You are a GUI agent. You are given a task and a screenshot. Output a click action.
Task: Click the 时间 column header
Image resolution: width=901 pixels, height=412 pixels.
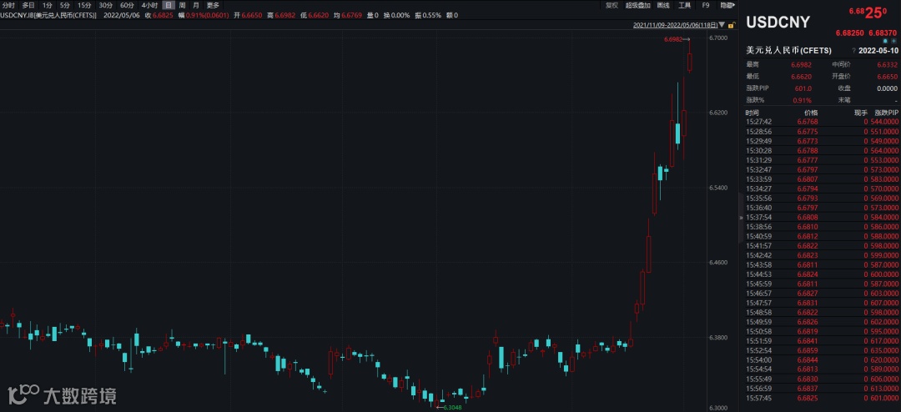click(x=753, y=113)
